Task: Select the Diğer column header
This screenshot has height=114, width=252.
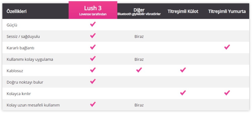Action: coord(139,12)
